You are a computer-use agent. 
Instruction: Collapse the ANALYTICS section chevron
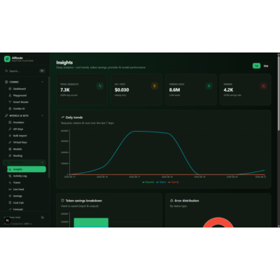pyautogui.click(x=42, y=162)
